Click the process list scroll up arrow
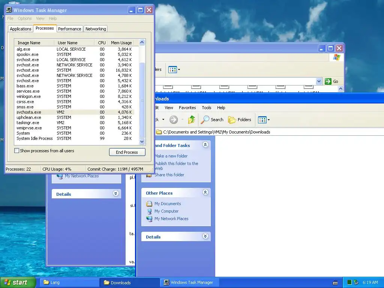384x288 pixels. (142, 42)
